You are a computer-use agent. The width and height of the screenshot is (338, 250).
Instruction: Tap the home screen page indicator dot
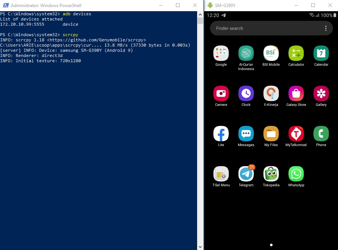(271, 245)
